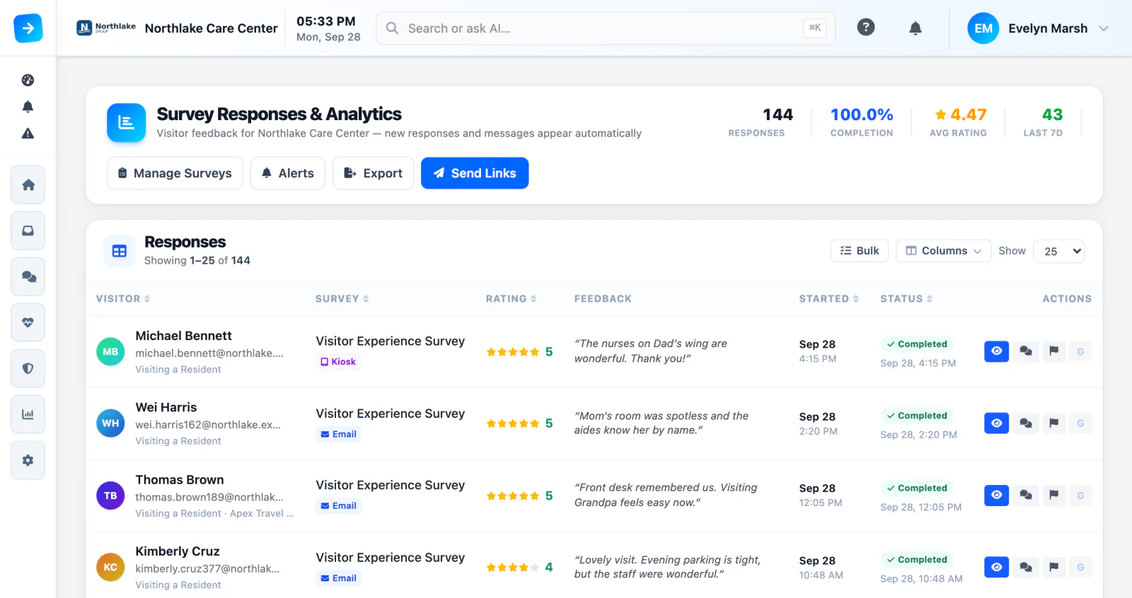Flag Kimberly Cruz's response
The height and width of the screenshot is (598, 1132).
point(1053,567)
